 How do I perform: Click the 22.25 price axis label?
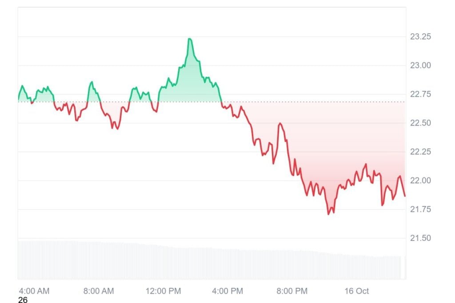pos(420,152)
